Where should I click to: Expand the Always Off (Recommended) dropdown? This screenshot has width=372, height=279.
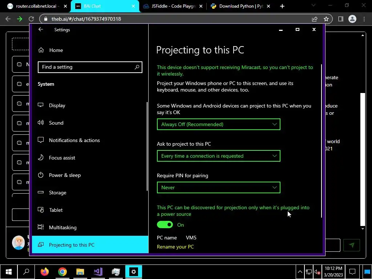pyautogui.click(x=218, y=124)
